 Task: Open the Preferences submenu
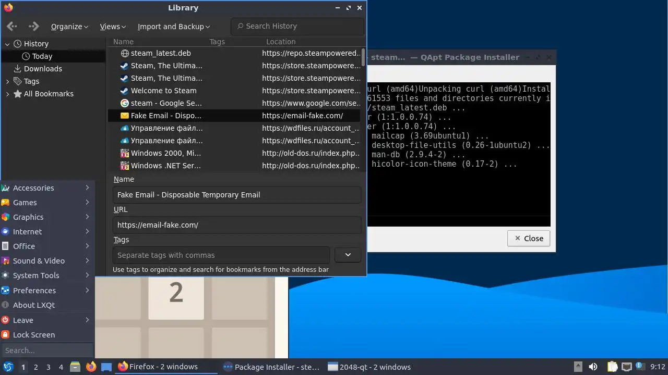point(47,291)
